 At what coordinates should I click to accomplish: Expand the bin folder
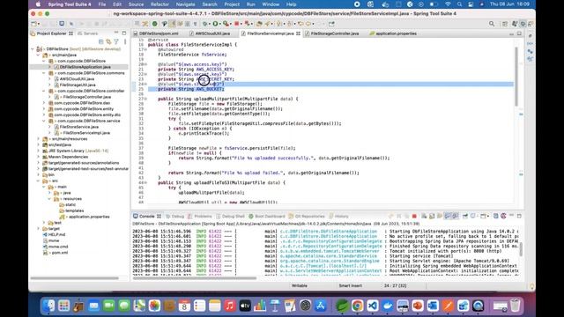(39, 174)
